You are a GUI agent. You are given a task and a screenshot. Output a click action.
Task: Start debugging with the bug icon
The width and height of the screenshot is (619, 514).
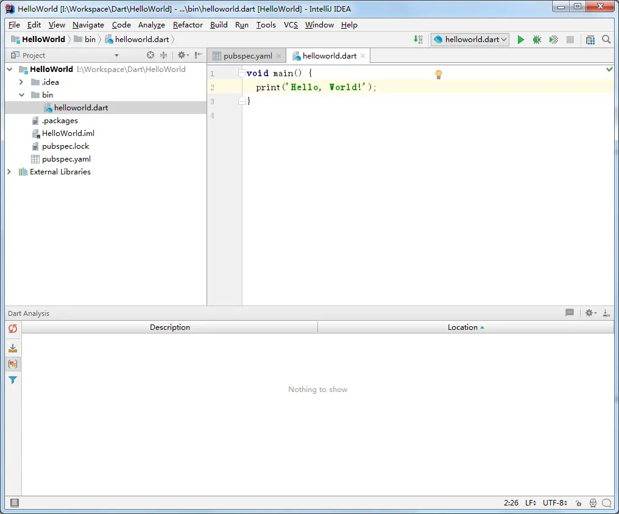click(537, 40)
